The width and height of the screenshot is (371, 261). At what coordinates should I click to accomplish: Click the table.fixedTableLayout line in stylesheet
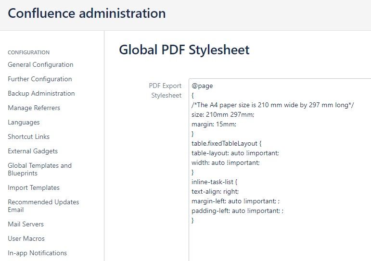(x=227, y=144)
